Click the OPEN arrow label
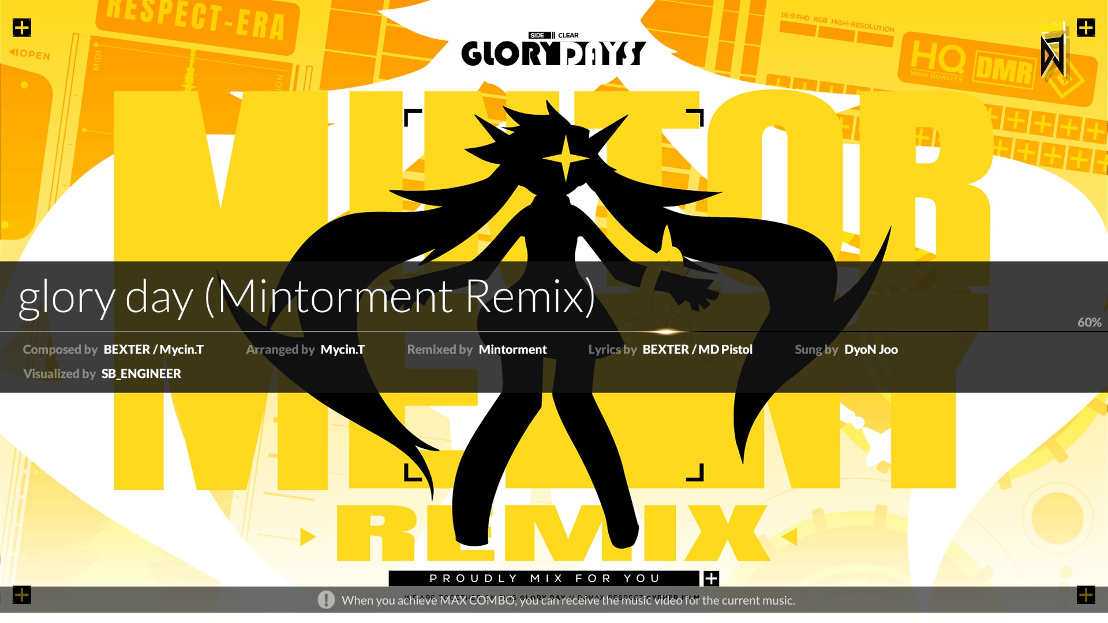This screenshot has width=1108, height=623. (x=30, y=54)
